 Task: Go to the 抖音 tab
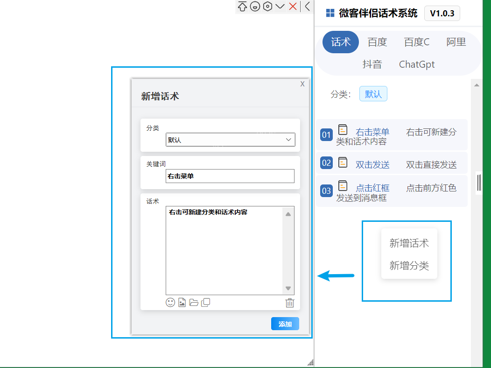372,64
